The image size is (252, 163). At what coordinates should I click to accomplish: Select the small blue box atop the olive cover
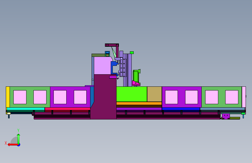(x=107, y=52)
